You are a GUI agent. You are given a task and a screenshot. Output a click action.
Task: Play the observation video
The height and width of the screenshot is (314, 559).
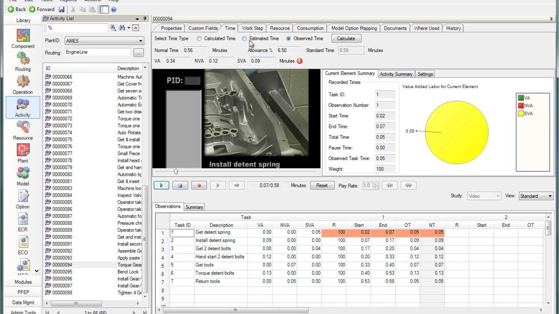click(161, 185)
